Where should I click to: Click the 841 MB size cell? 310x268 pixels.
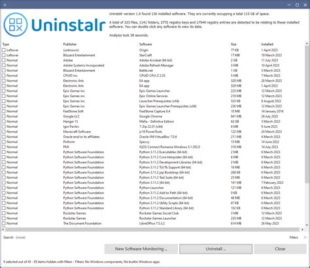pyautogui.click(x=236, y=116)
